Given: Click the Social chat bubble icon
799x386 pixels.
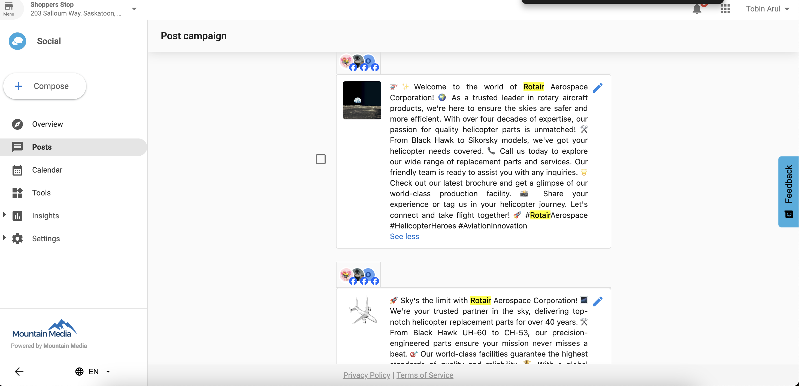Looking at the screenshot, I should tap(17, 41).
